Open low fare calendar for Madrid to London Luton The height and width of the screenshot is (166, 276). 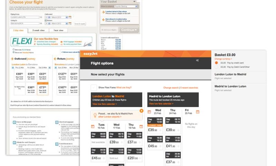pos(161,104)
